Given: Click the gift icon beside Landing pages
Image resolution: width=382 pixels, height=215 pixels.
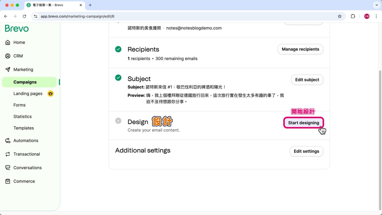Looking at the screenshot, I should pos(50,93).
